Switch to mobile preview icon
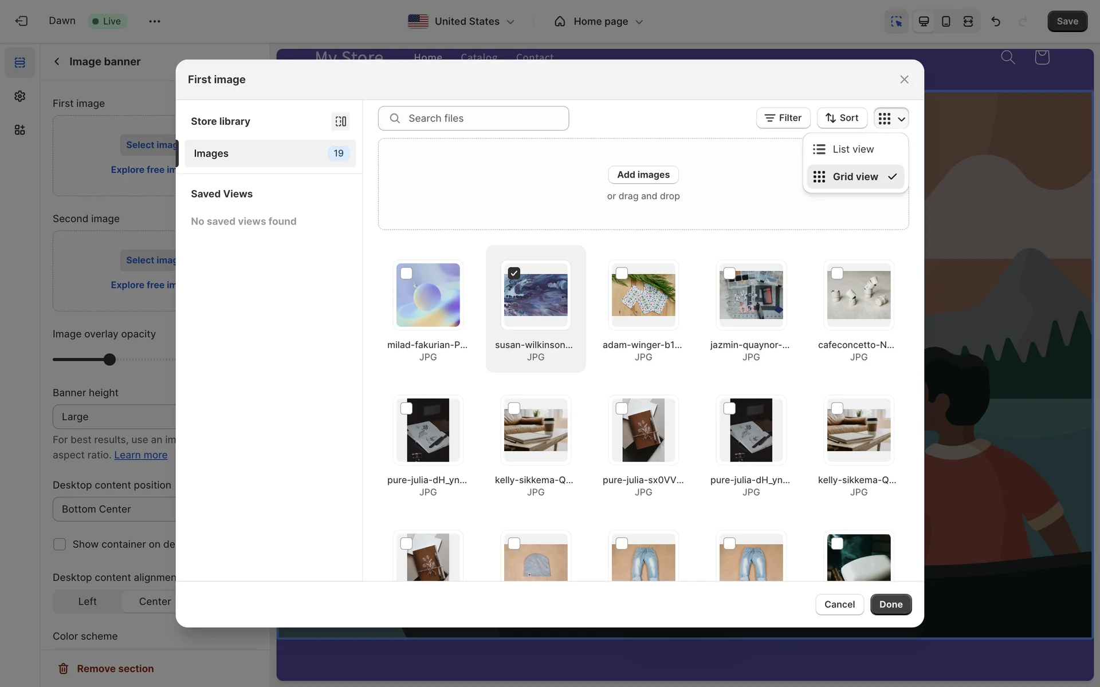 pyautogui.click(x=946, y=21)
